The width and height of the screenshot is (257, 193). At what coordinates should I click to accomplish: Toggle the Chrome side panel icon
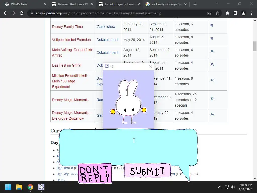coord(235,13)
